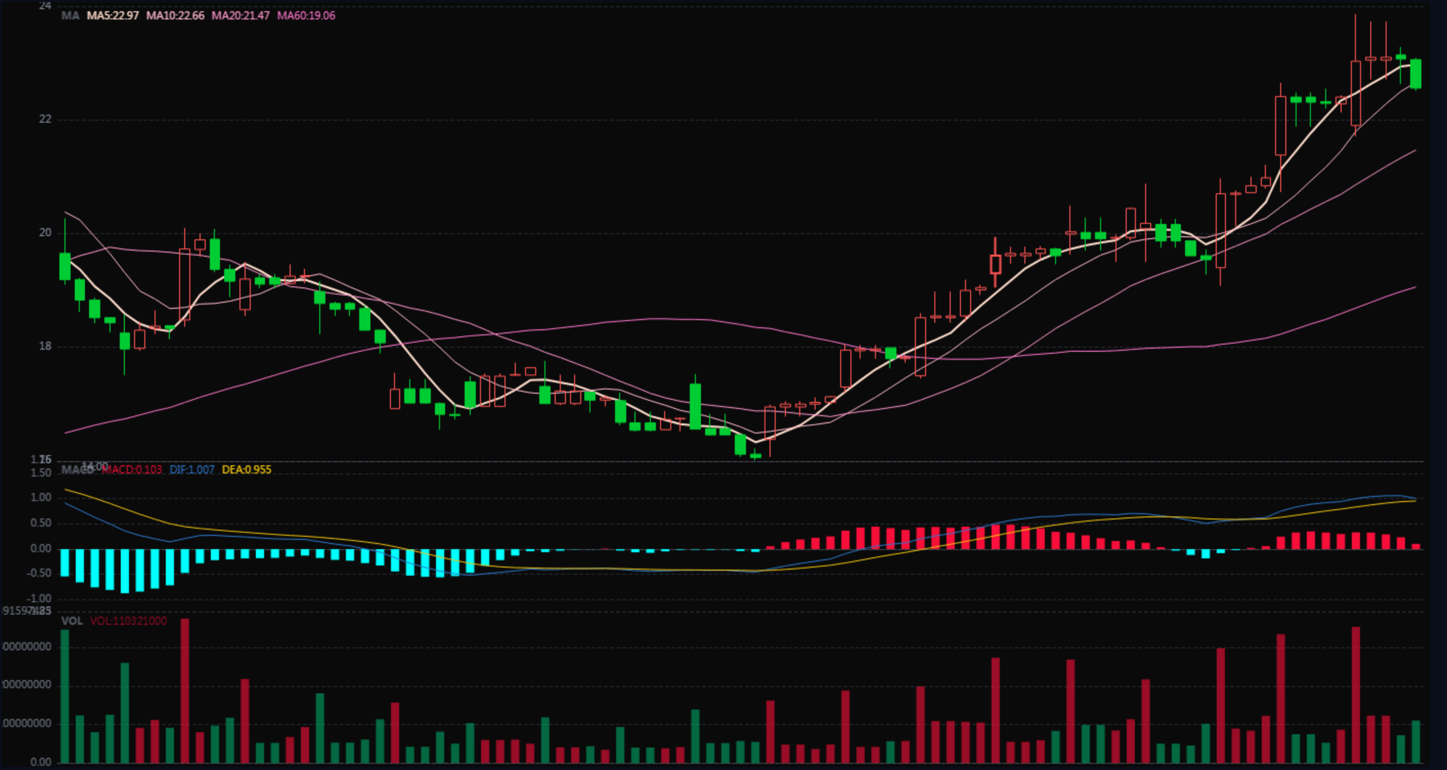Click the 22 price axis label

45,119
